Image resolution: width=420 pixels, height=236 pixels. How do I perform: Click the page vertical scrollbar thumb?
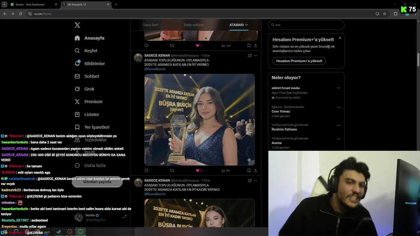click(418, 59)
